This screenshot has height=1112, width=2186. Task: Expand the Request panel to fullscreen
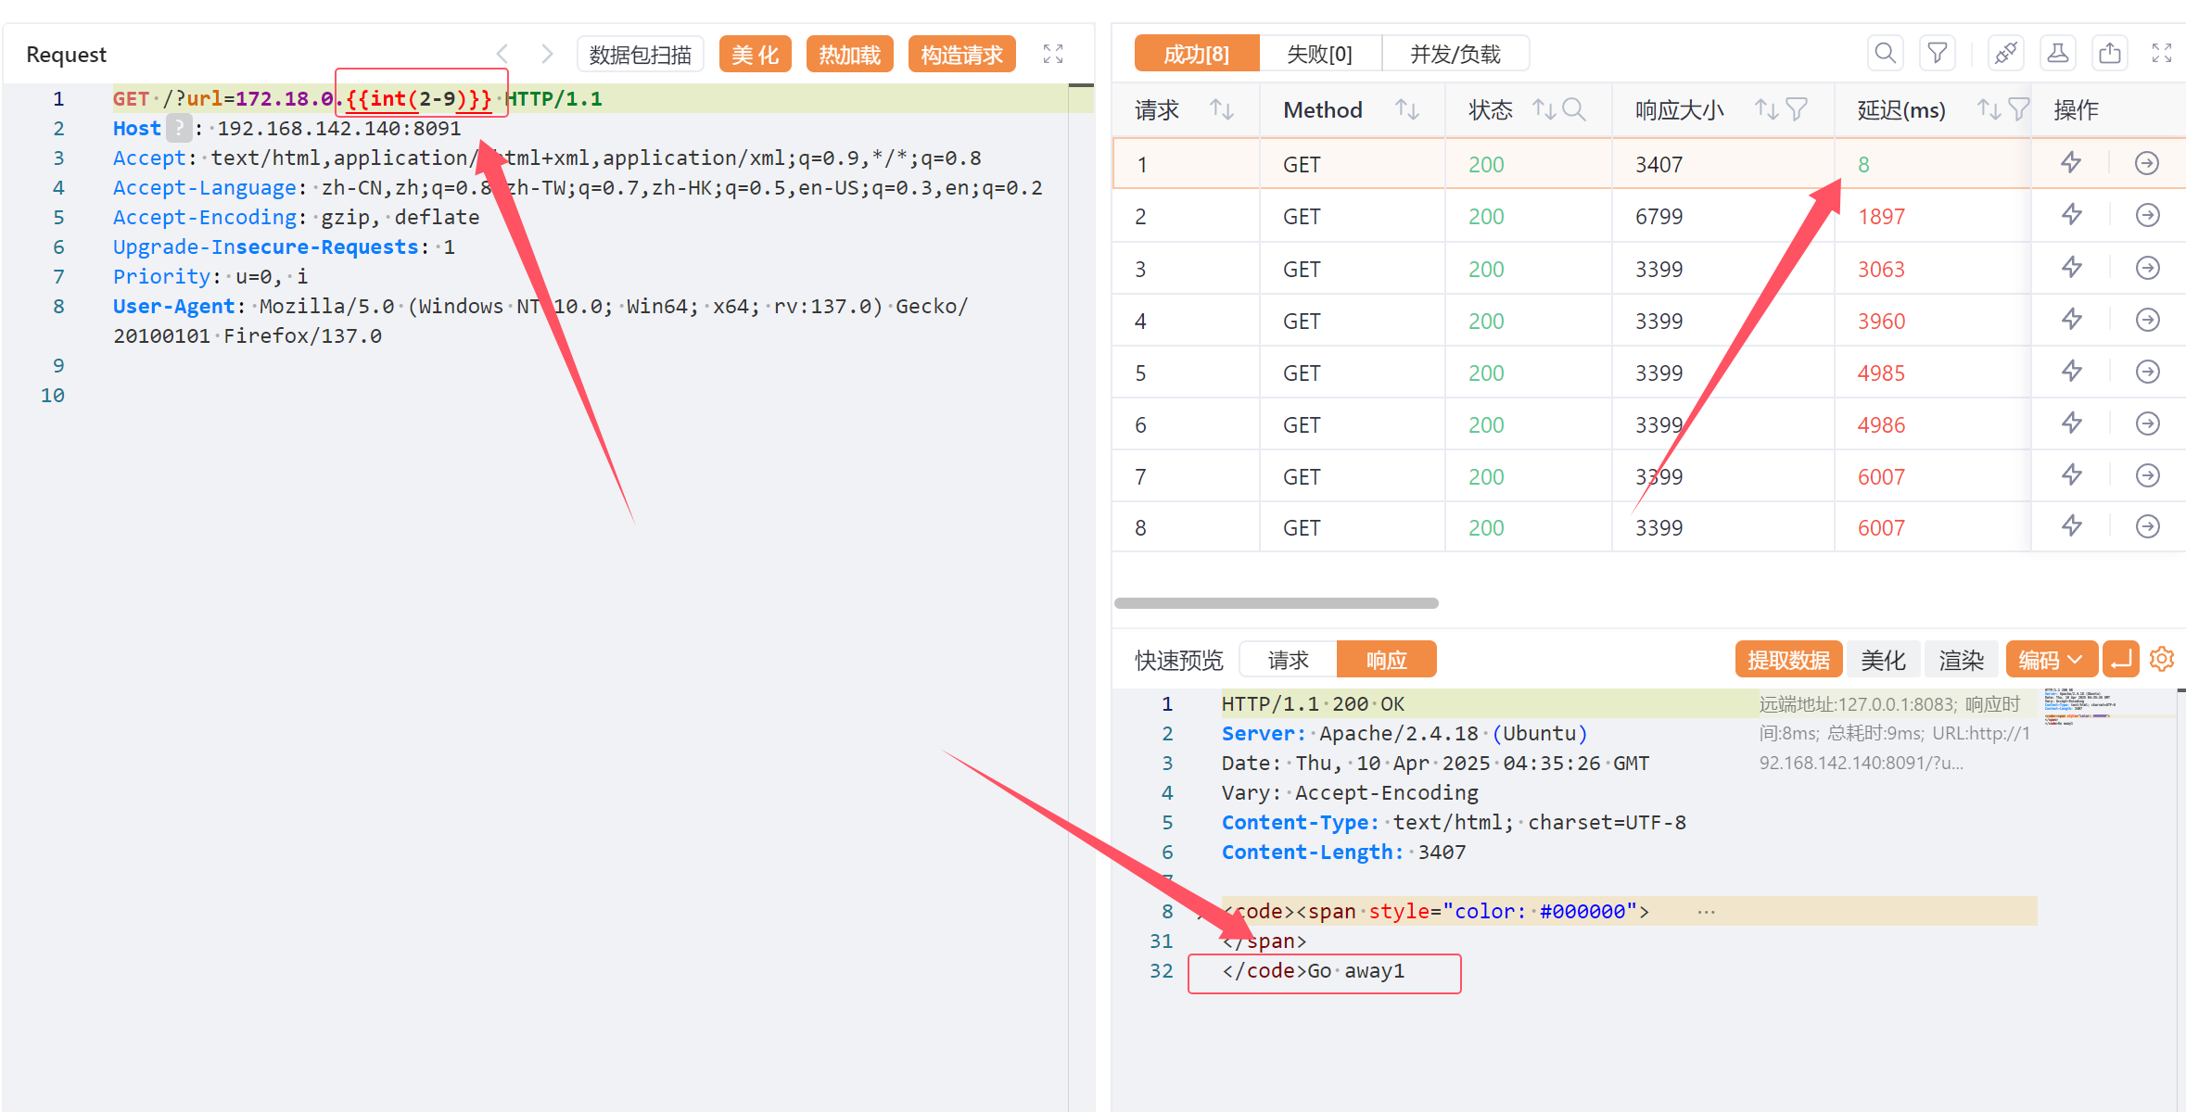pyautogui.click(x=1052, y=54)
